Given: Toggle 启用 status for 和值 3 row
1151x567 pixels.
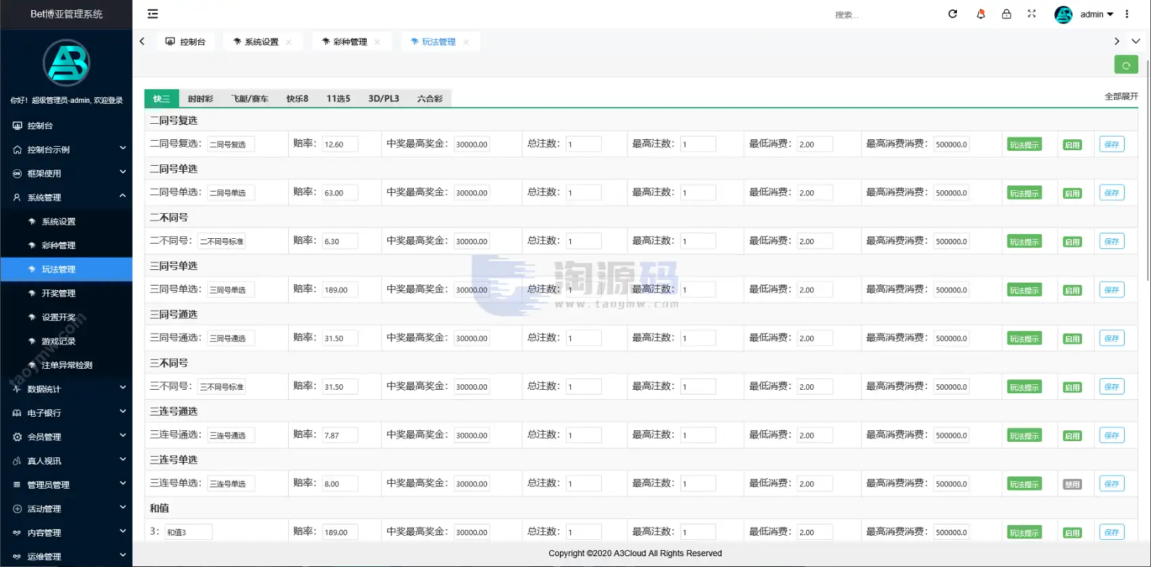Looking at the screenshot, I should pos(1072,533).
